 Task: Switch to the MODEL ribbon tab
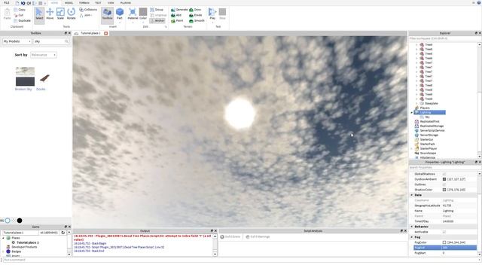click(69, 3)
